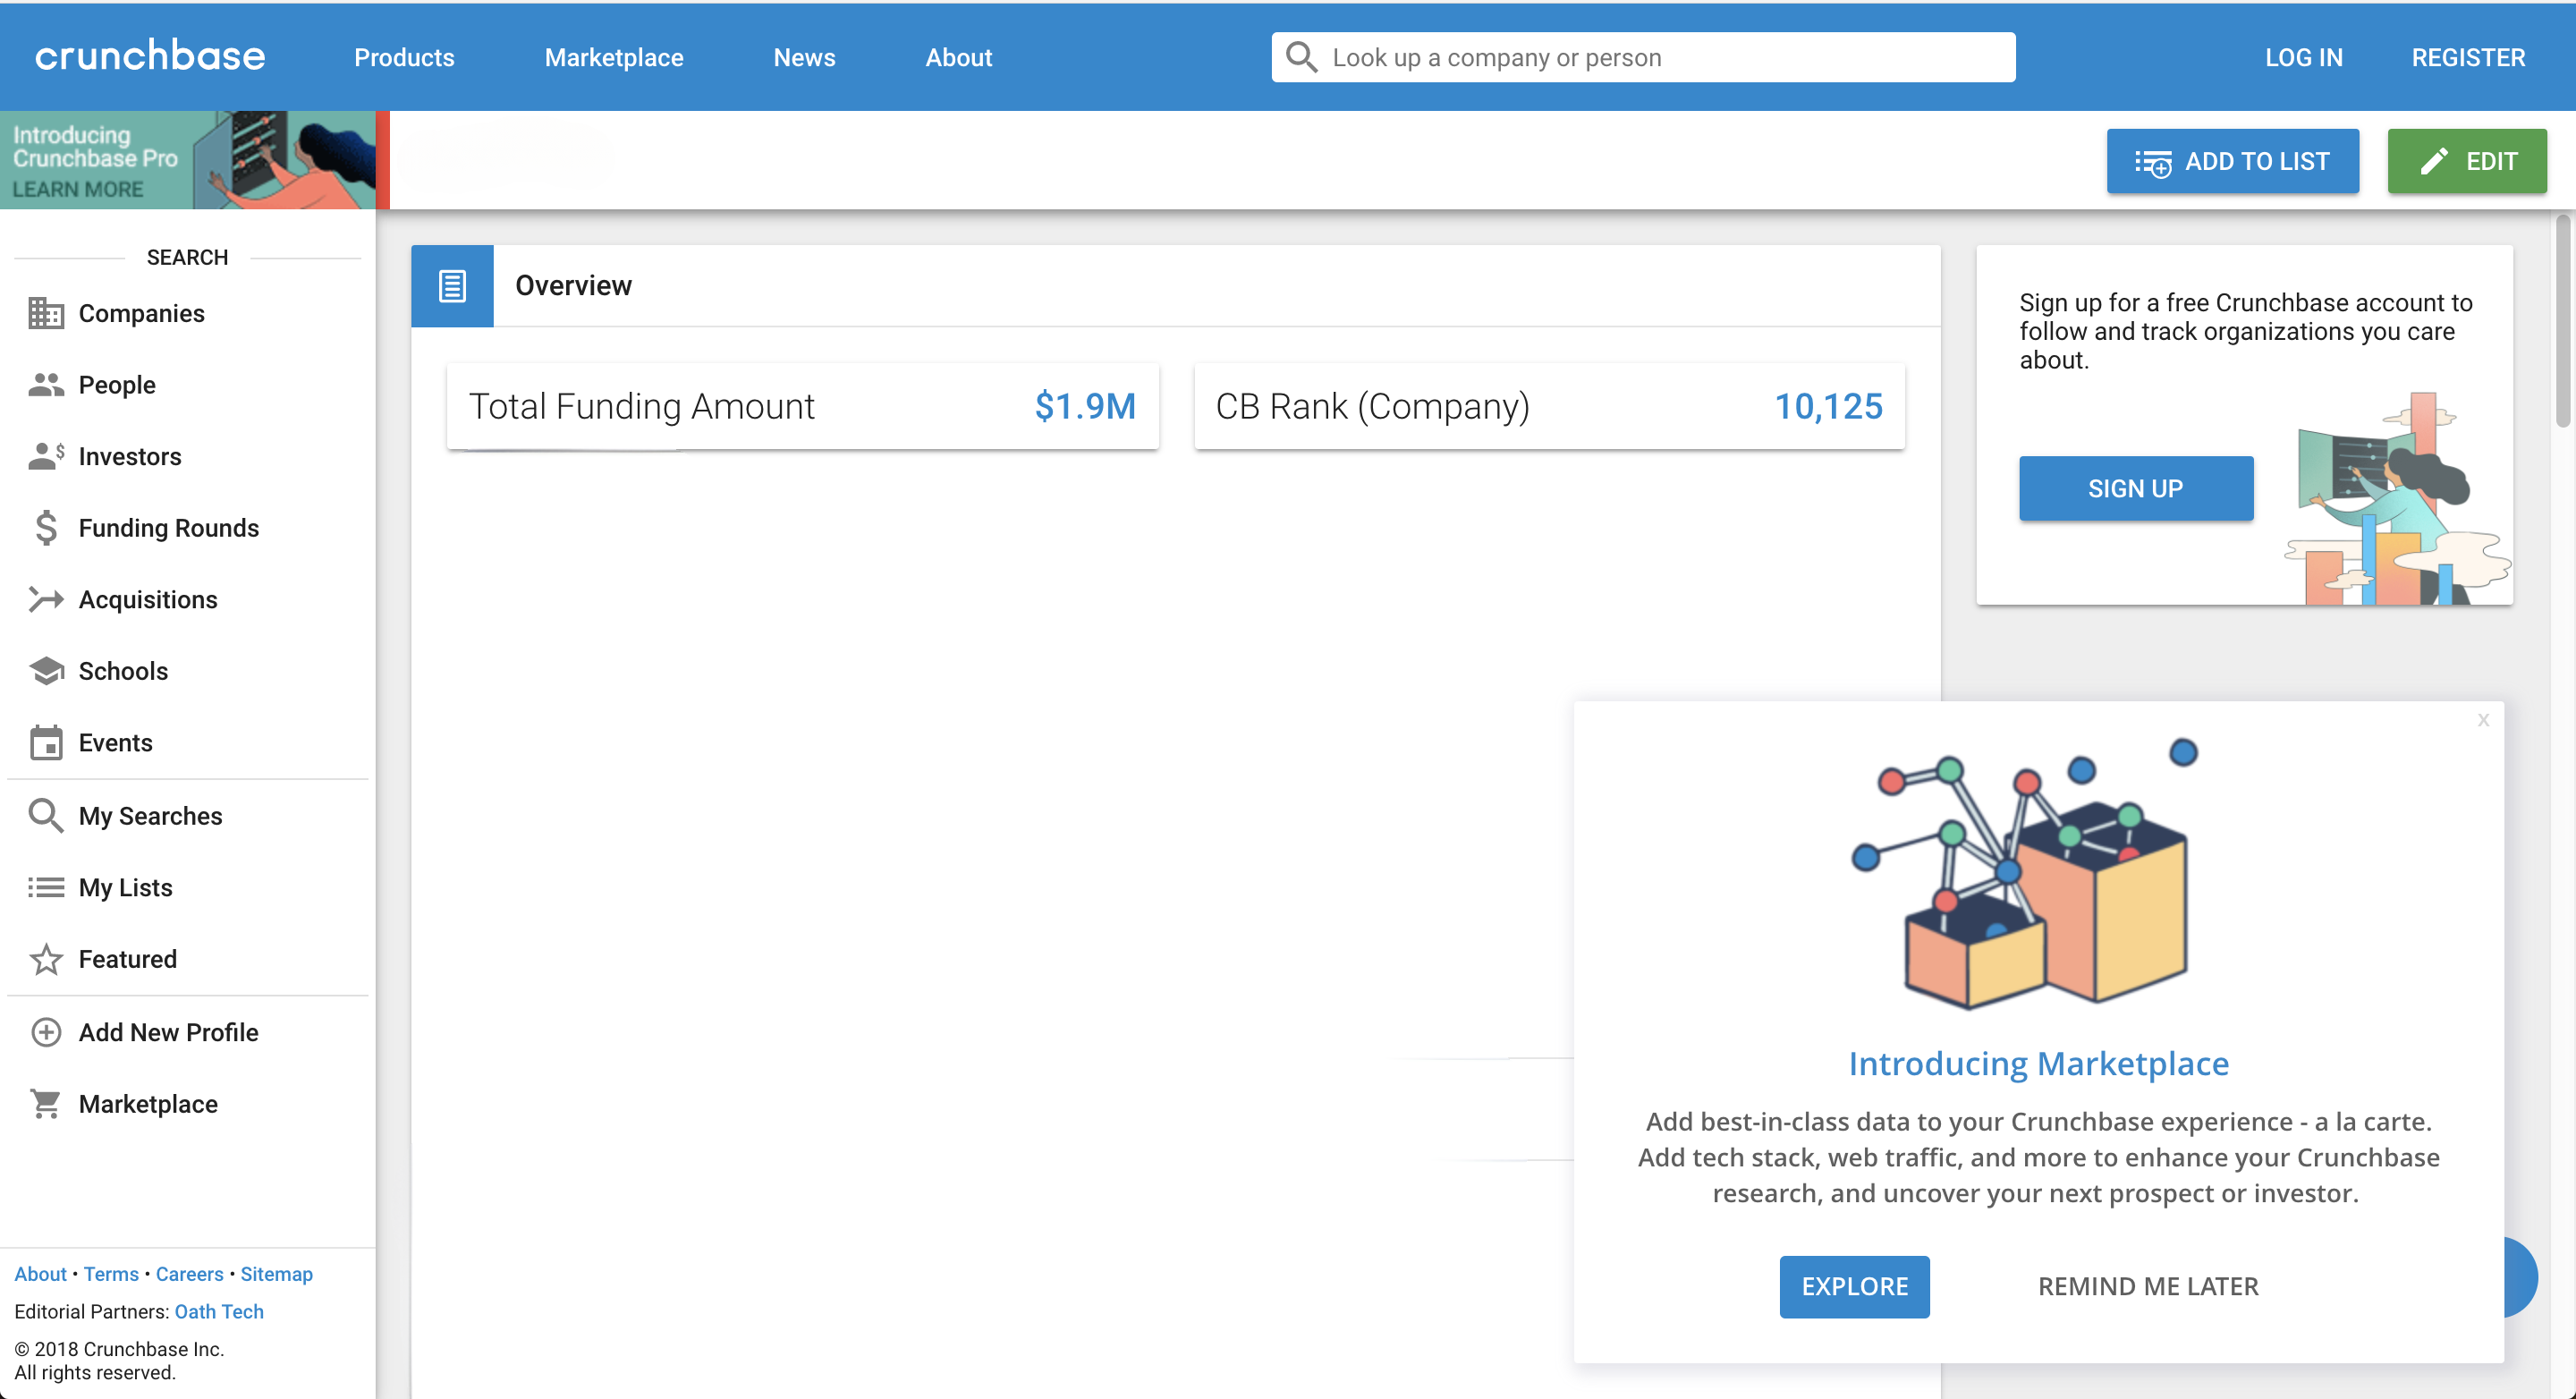The height and width of the screenshot is (1399, 2576).
Task: Click REMIND ME LATER
Action: pos(2148,1286)
